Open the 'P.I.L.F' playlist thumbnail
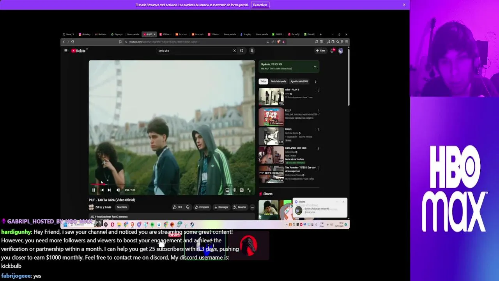This screenshot has width=499, height=281. tap(271, 116)
